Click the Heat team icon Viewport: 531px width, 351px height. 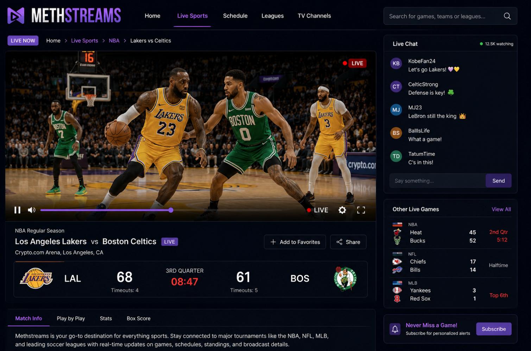click(397, 232)
